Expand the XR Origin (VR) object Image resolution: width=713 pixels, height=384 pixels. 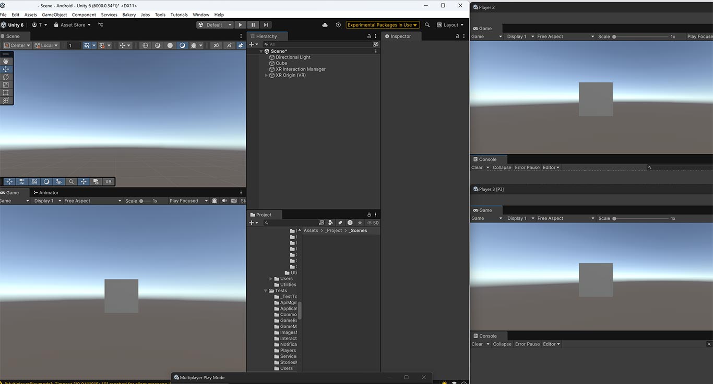266,75
